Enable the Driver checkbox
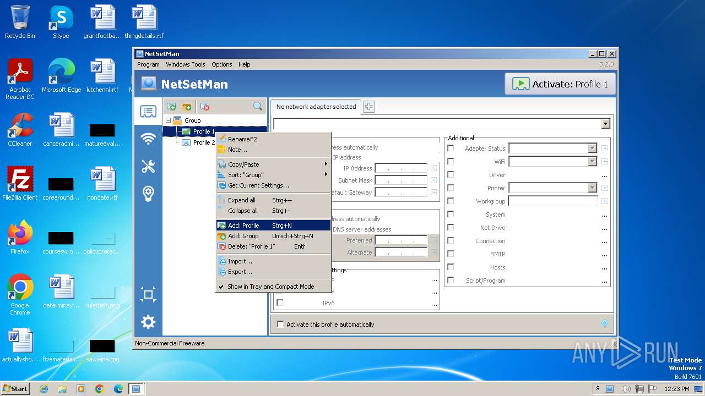705x396 pixels. pyautogui.click(x=451, y=174)
